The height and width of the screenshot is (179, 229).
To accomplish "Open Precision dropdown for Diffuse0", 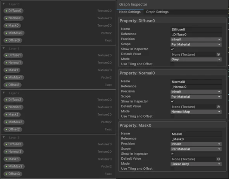I will pos(196,39).
